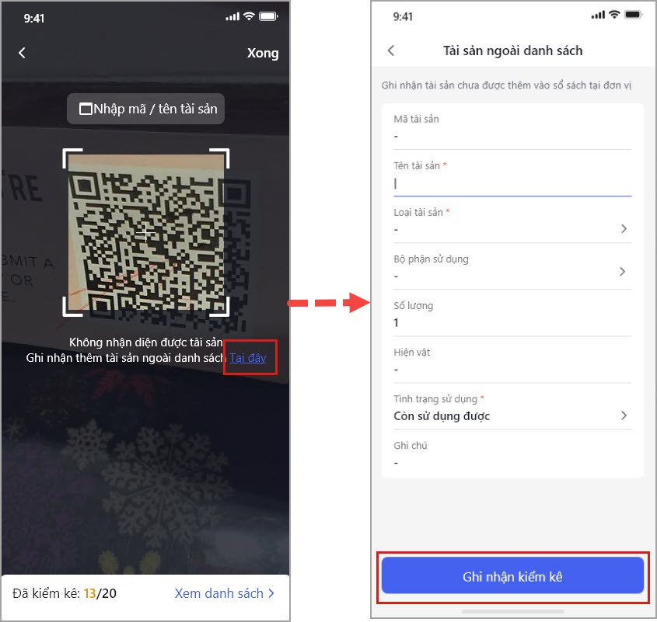Tap the Wi-Fi icon in right status bar
Image resolution: width=657 pixels, height=622 pixels.
[x=613, y=15]
